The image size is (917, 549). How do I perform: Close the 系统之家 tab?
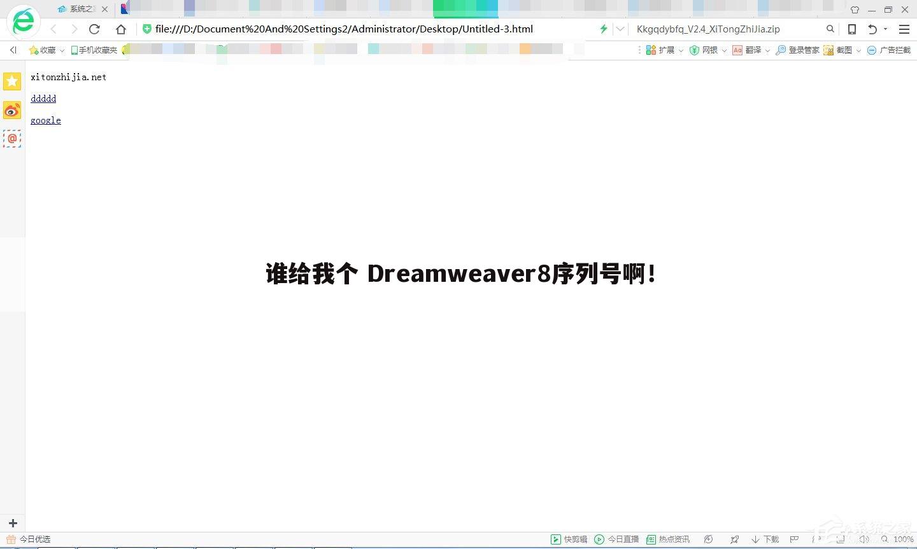104,10
